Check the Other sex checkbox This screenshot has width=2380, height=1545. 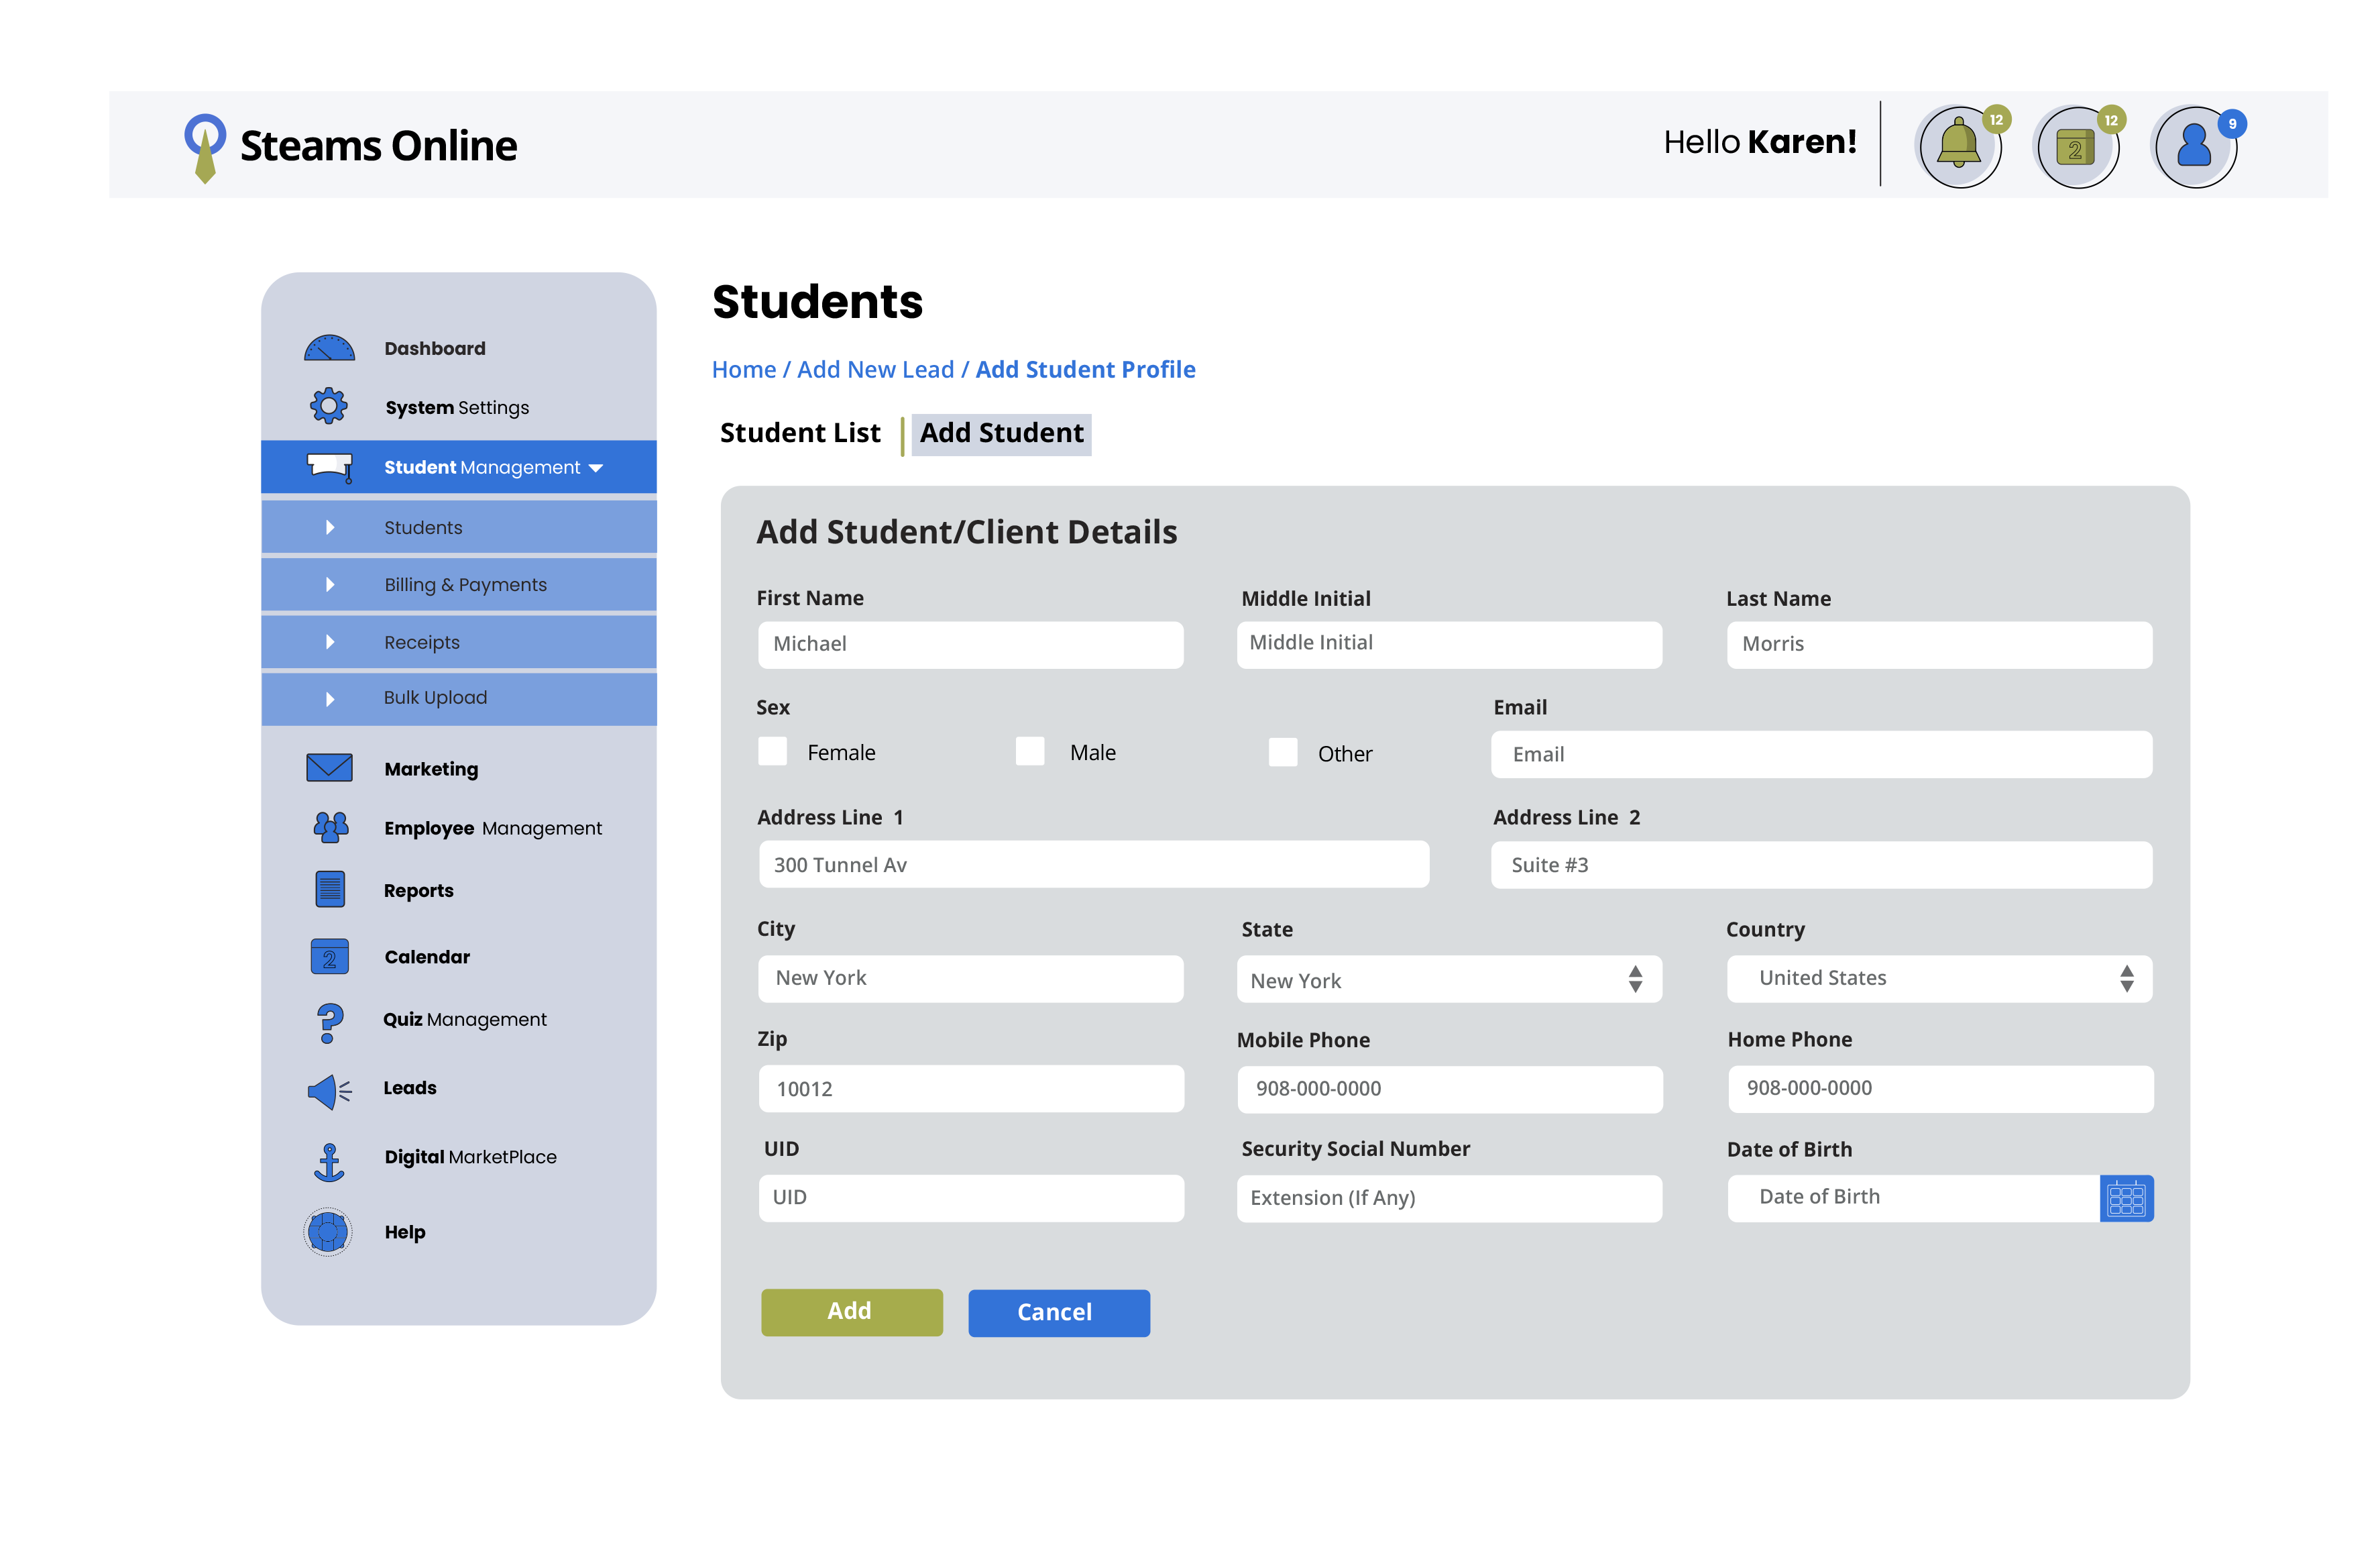1282,753
